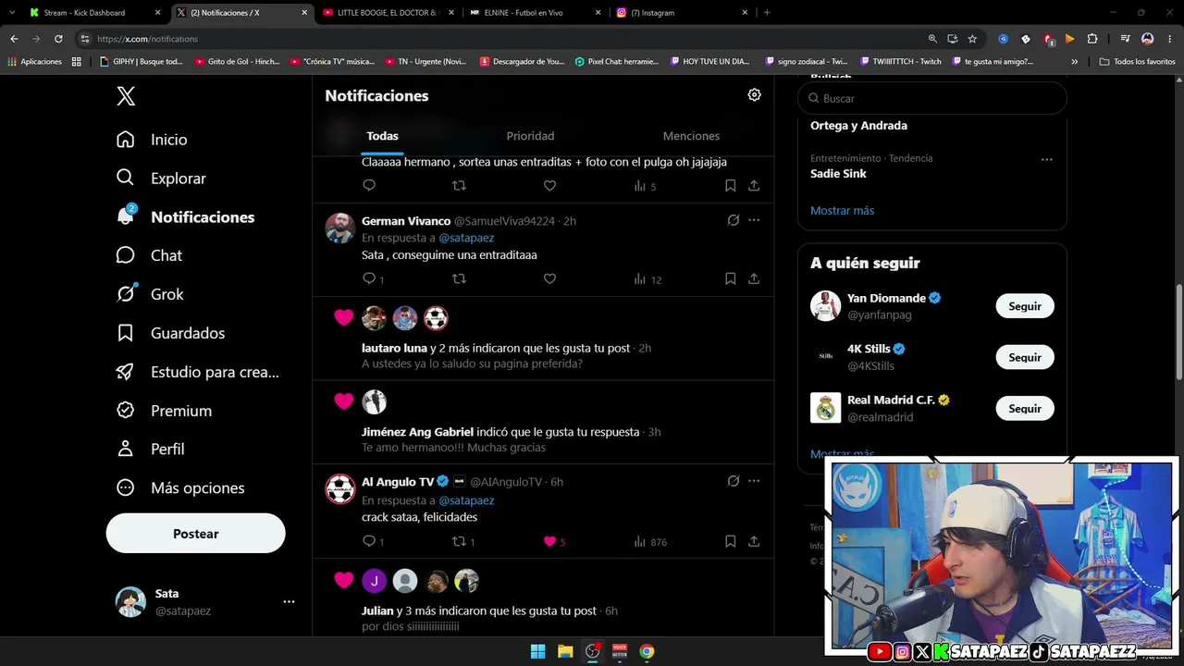Bookmark German Vivanco's reply
The height and width of the screenshot is (666, 1184).
click(x=730, y=278)
